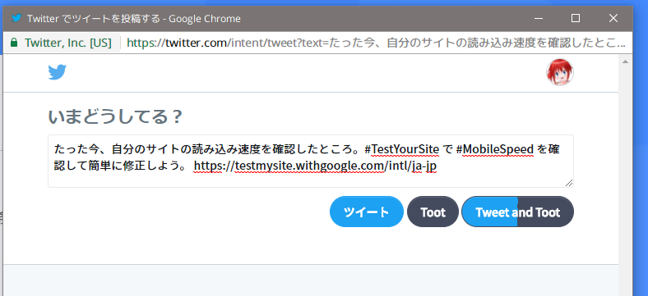Click the scrollbar up arrow

click(x=625, y=61)
